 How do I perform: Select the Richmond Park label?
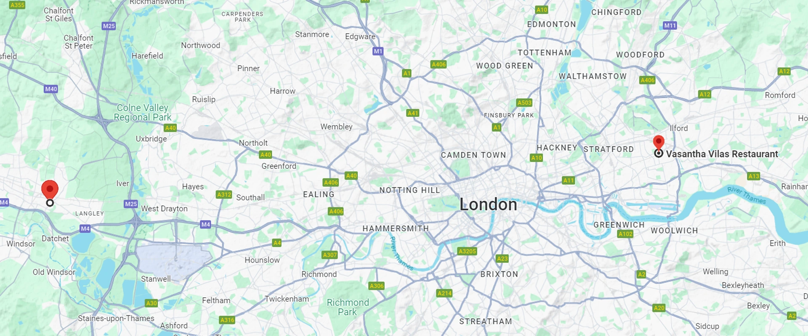tap(348, 307)
